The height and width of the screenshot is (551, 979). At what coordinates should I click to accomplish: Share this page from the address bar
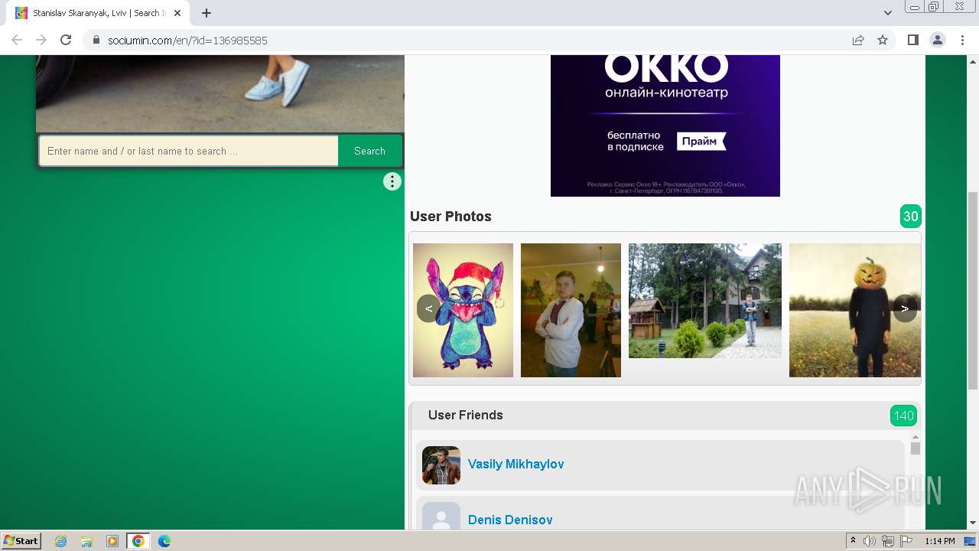coord(858,40)
